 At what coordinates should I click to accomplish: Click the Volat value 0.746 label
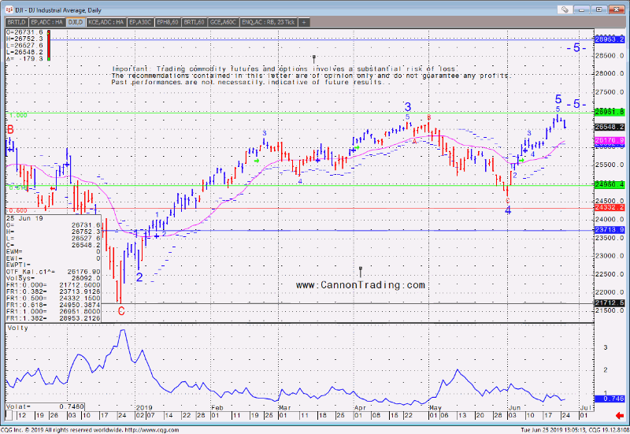pyautogui.click(x=610, y=399)
